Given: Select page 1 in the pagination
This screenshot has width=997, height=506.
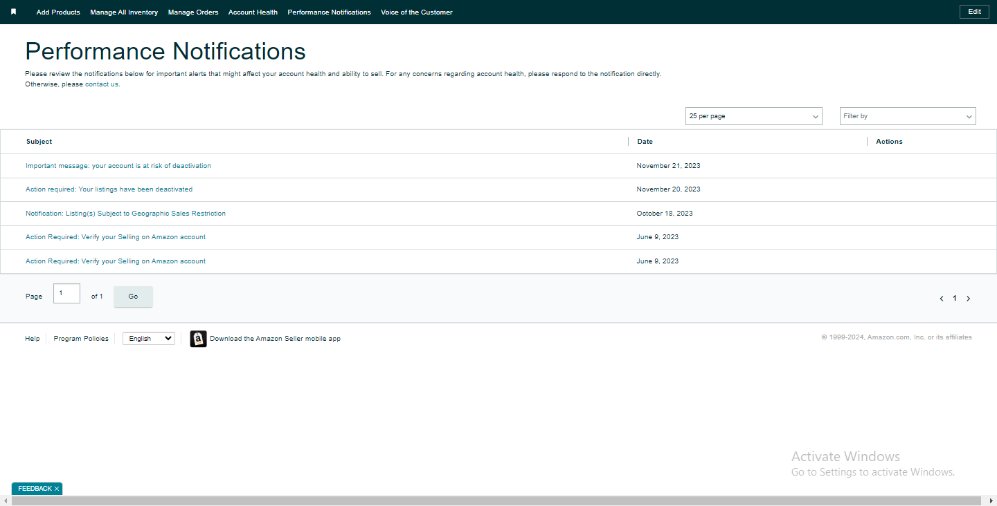Looking at the screenshot, I should pyautogui.click(x=955, y=299).
